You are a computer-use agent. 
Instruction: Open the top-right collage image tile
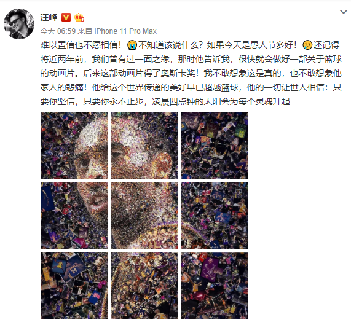215,146
